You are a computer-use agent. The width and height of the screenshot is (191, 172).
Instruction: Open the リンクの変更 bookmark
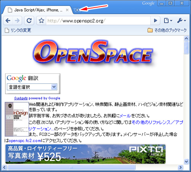18,30
